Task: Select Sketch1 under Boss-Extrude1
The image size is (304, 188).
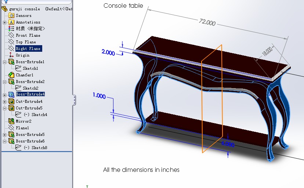Action: coord(30,68)
